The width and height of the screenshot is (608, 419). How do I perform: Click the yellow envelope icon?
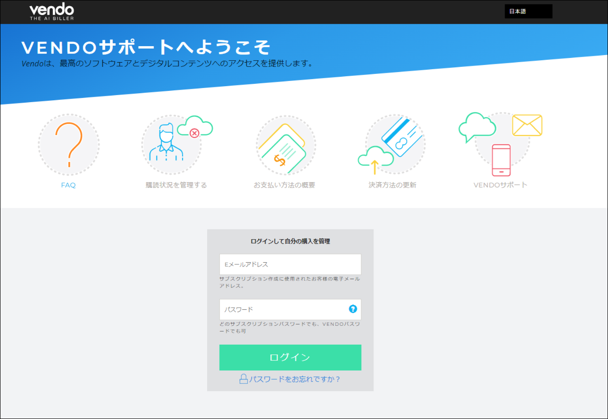point(527,125)
